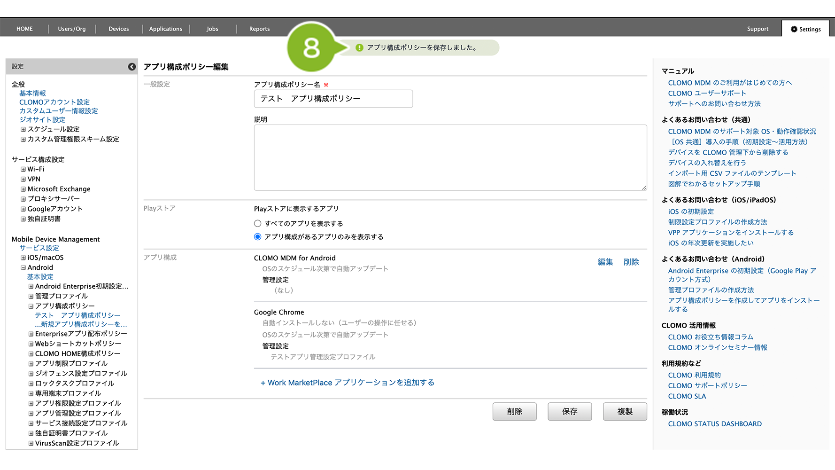835x470 pixels.
Task: Click 編集 link for CLOMO MDM for Android
Action: pyautogui.click(x=605, y=262)
